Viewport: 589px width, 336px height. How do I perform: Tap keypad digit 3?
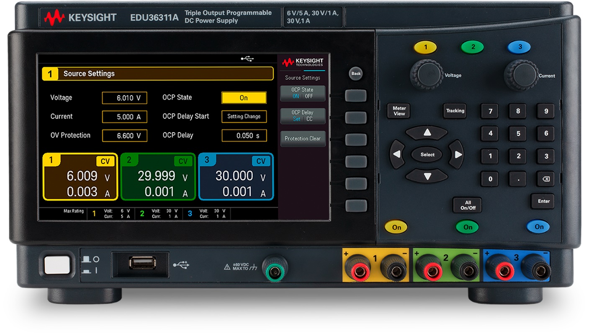546,156
